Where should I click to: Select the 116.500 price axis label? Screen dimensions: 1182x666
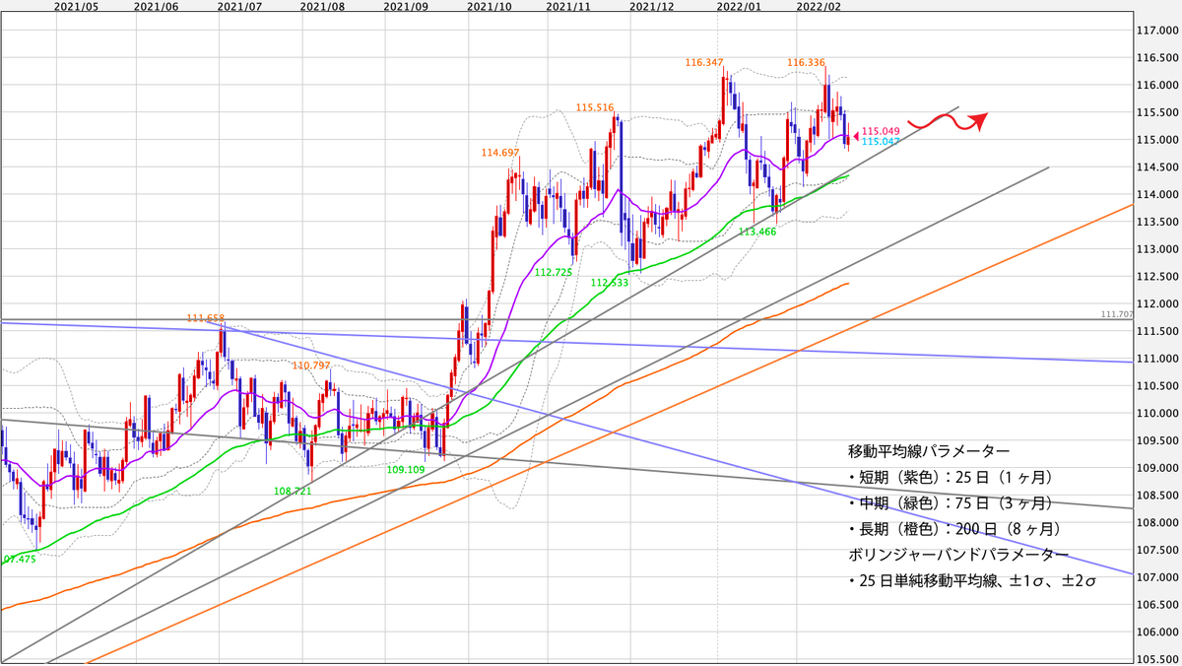pos(1156,58)
